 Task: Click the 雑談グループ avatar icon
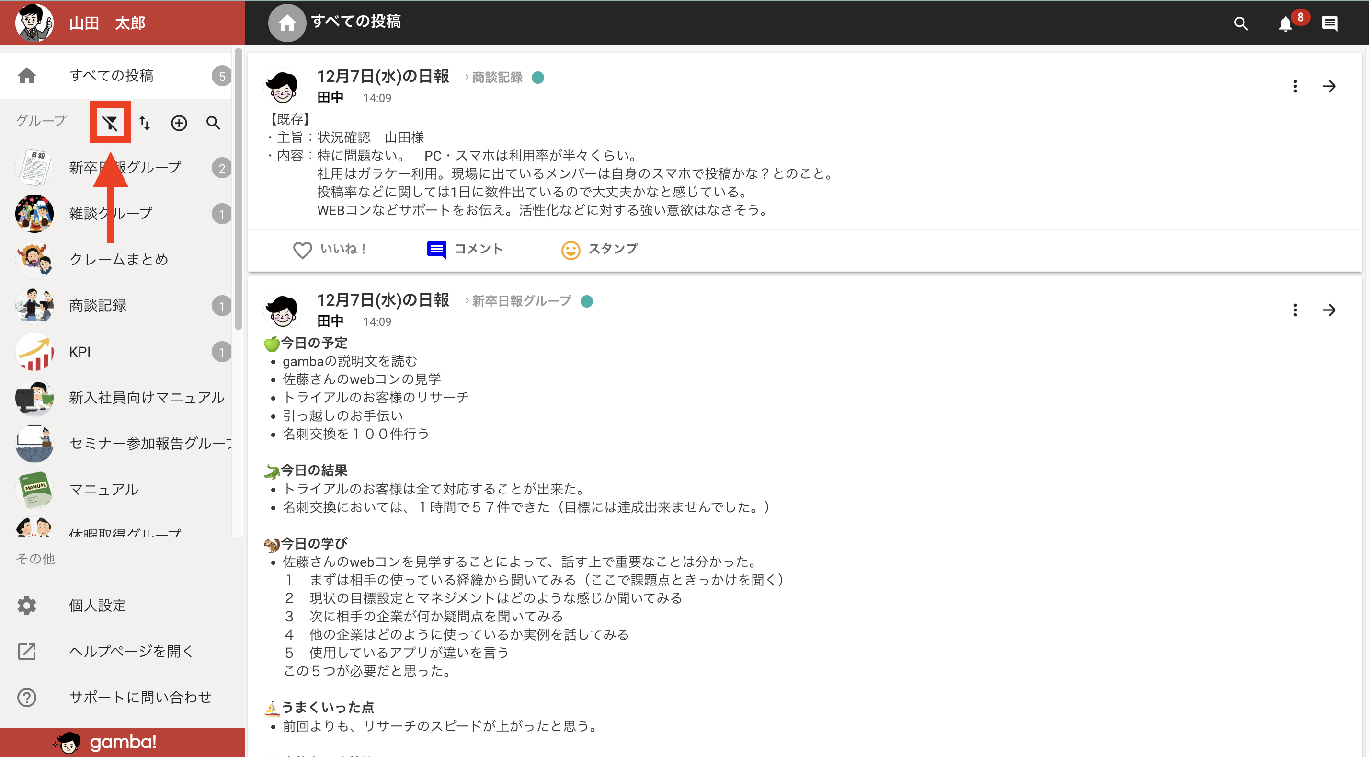[x=34, y=214]
